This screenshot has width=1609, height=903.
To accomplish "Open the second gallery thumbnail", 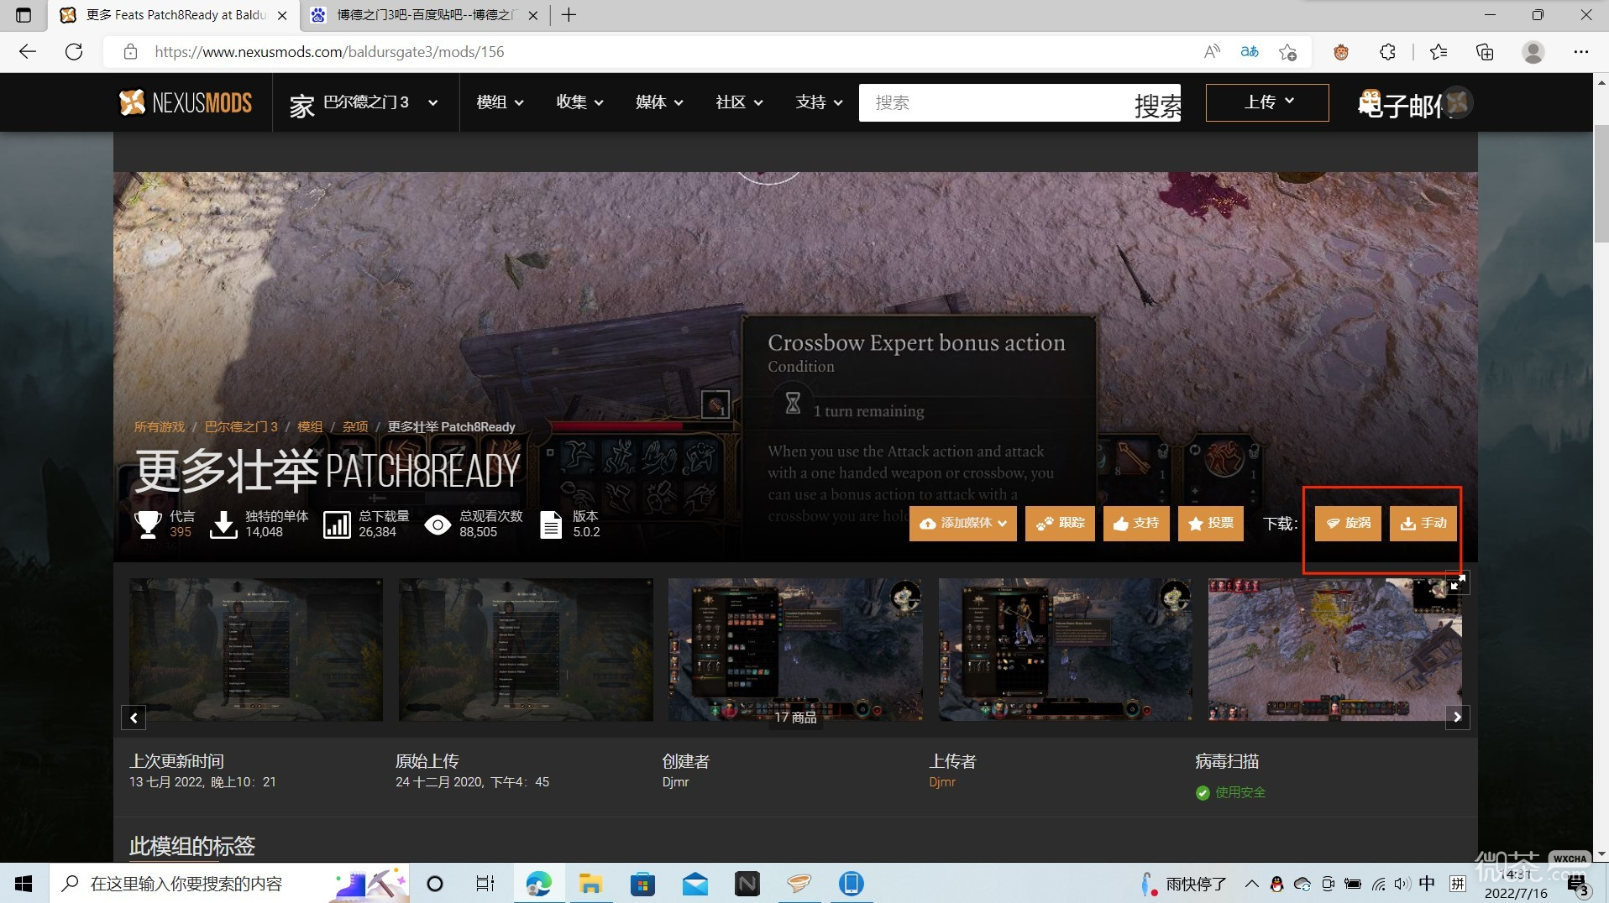I will click(526, 650).
